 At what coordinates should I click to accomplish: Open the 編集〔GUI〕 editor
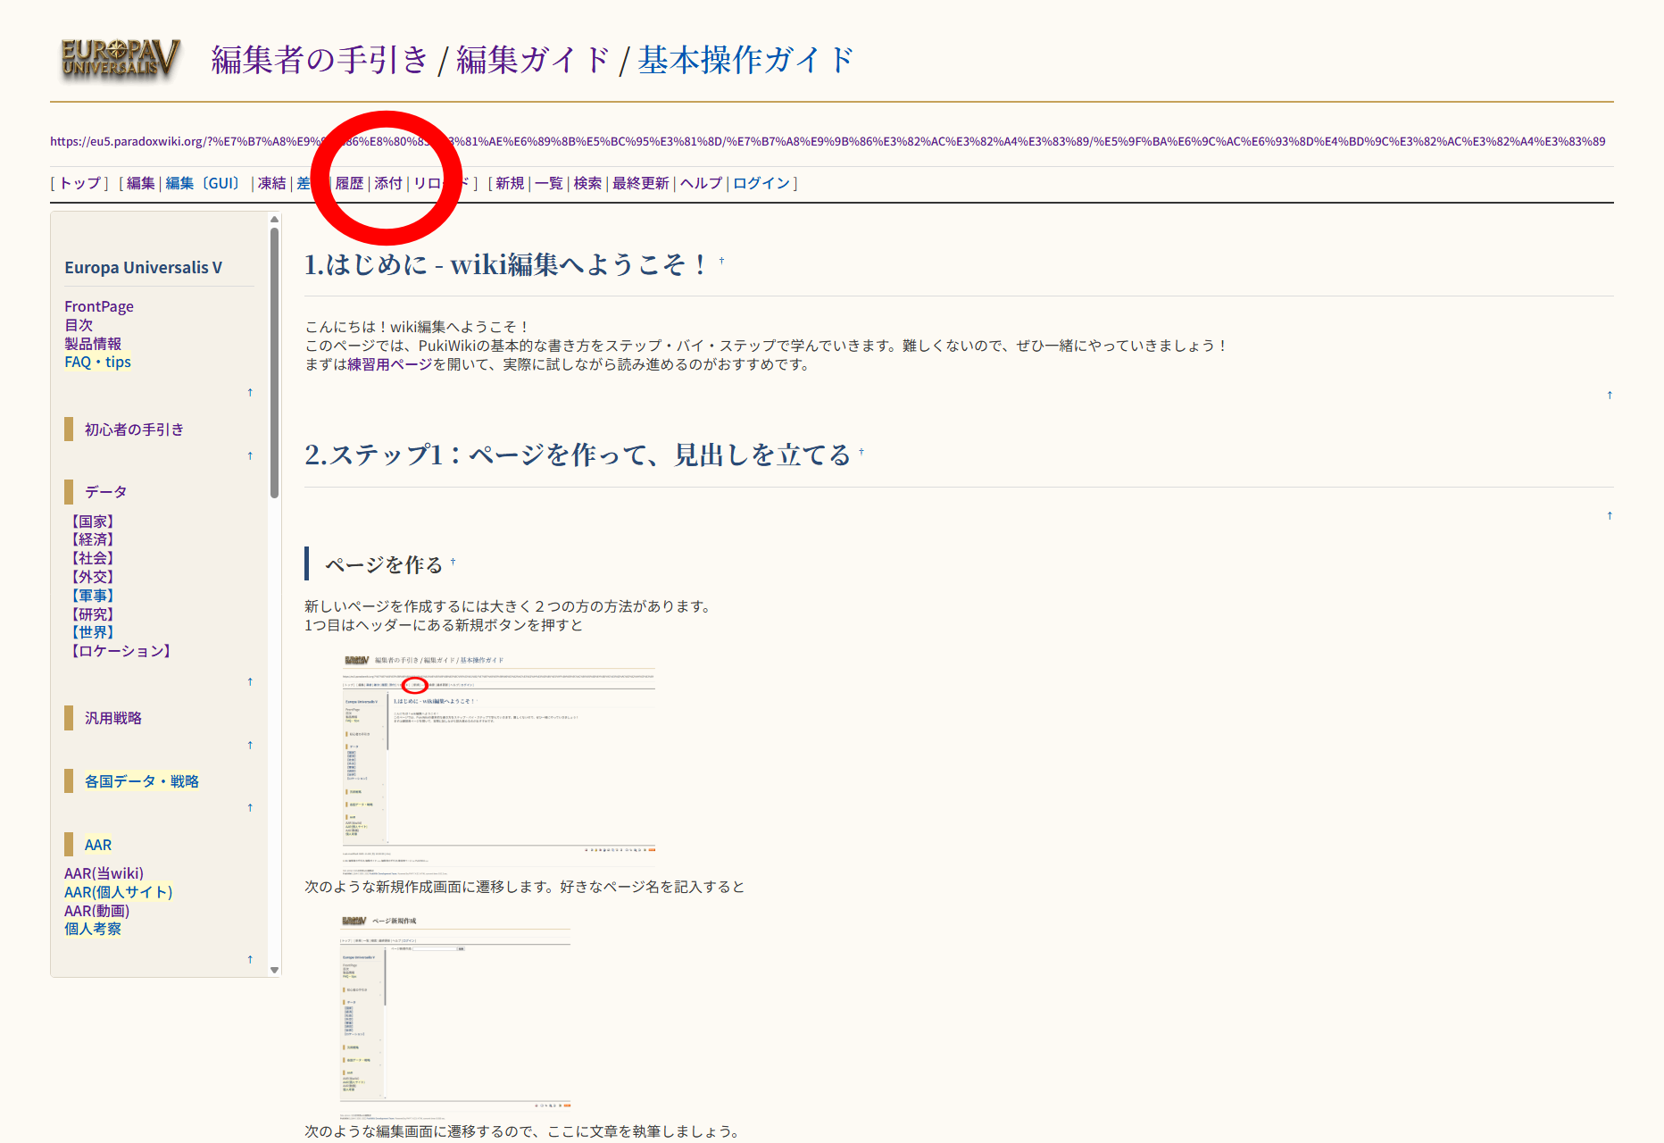[201, 183]
